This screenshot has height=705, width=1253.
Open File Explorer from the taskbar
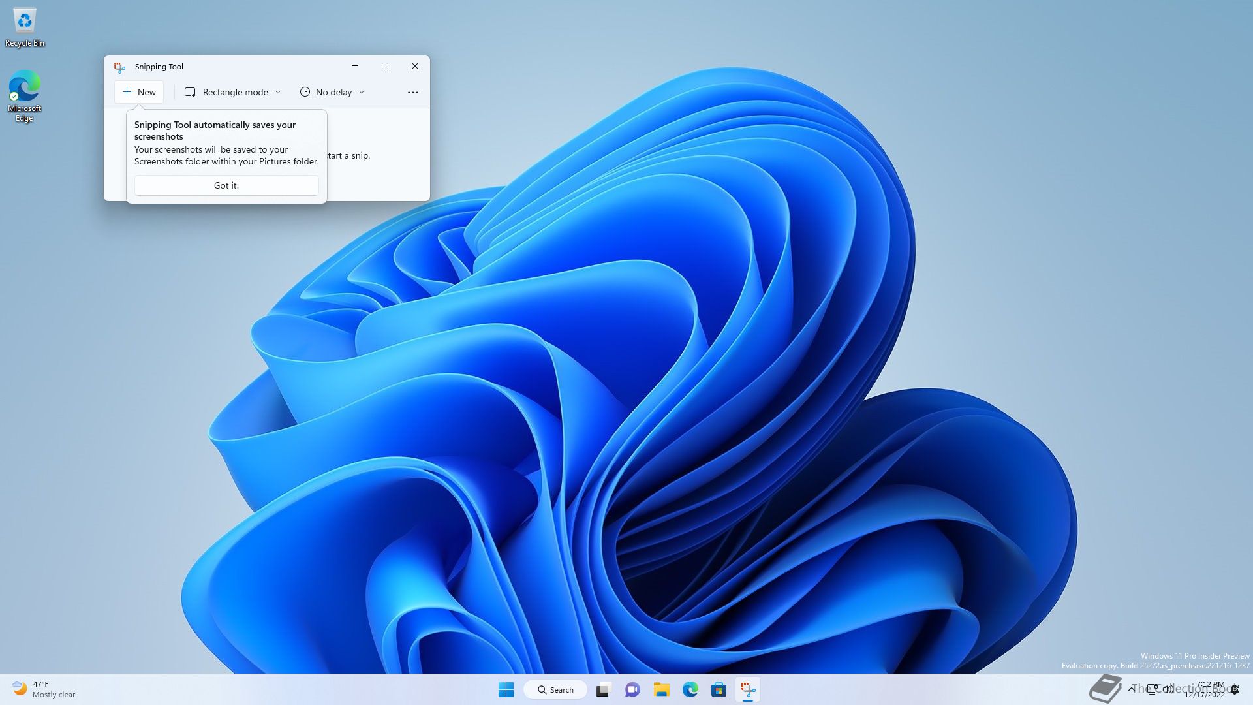point(661,689)
